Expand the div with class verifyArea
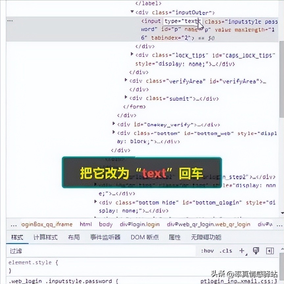Image resolution: width=284 pixels, height=284 pixels. tap(126, 80)
